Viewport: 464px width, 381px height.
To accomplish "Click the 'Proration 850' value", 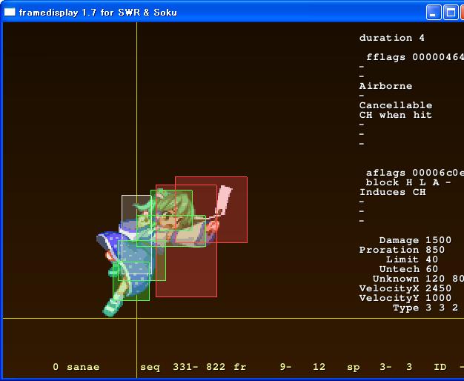I will coord(402,250).
